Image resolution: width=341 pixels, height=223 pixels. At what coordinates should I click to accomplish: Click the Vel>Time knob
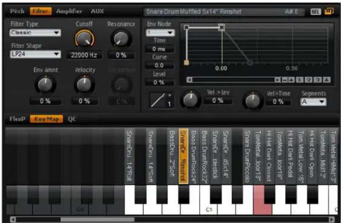click(253, 100)
